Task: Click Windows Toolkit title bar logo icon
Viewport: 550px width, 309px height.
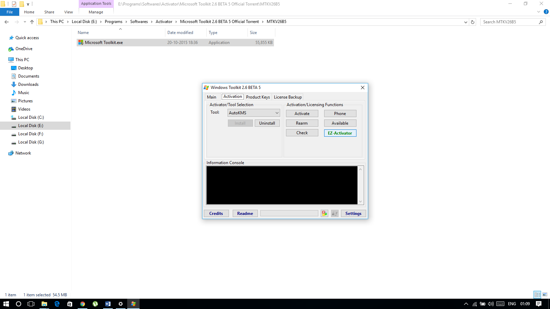Action: [x=206, y=88]
